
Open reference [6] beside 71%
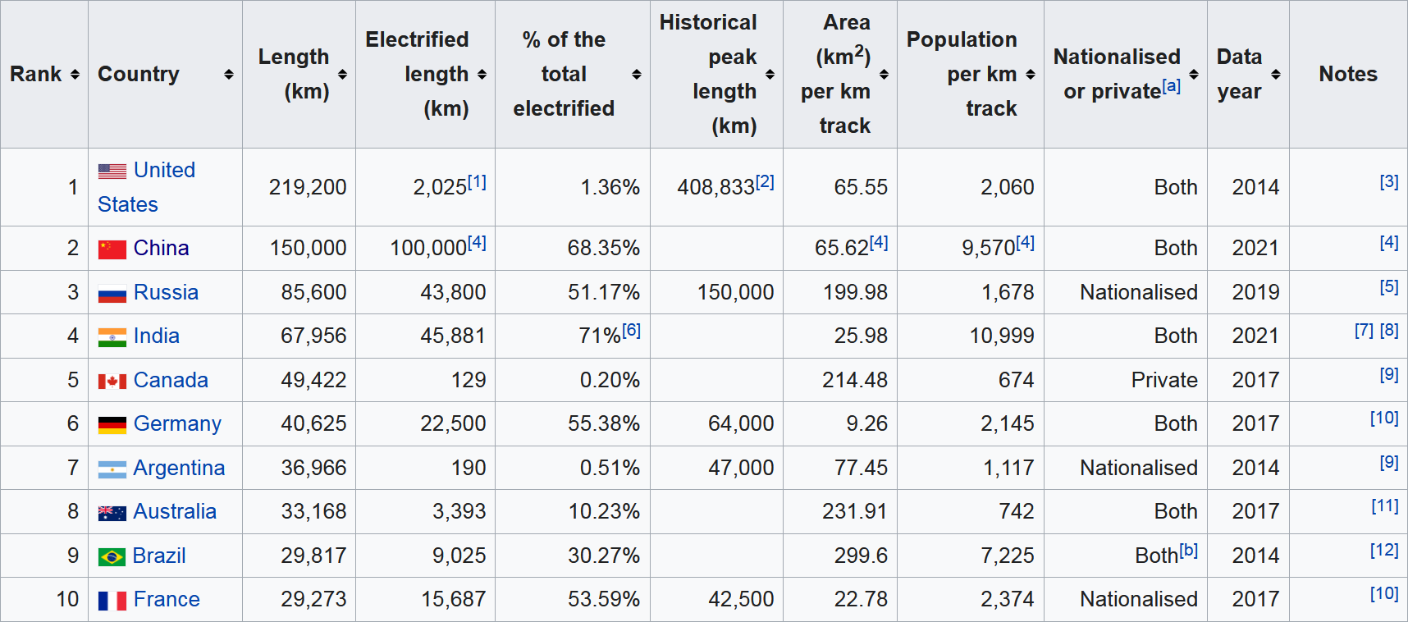pos(631,330)
